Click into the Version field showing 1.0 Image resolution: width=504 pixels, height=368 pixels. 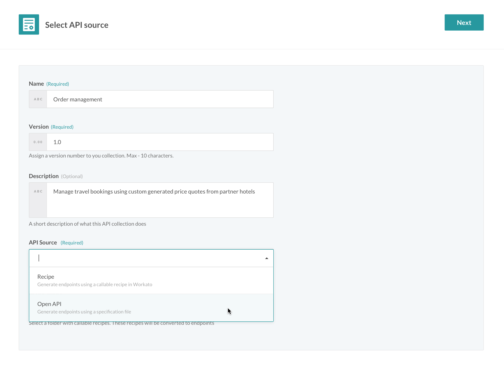160,142
